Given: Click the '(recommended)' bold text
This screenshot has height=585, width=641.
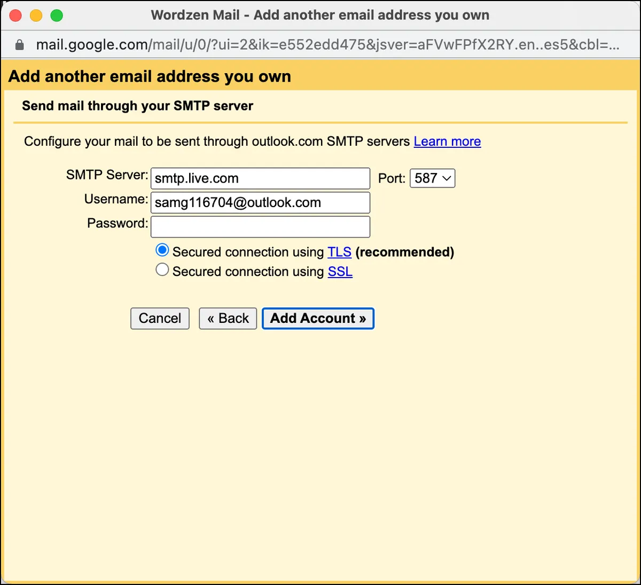Looking at the screenshot, I should [x=404, y=252].
